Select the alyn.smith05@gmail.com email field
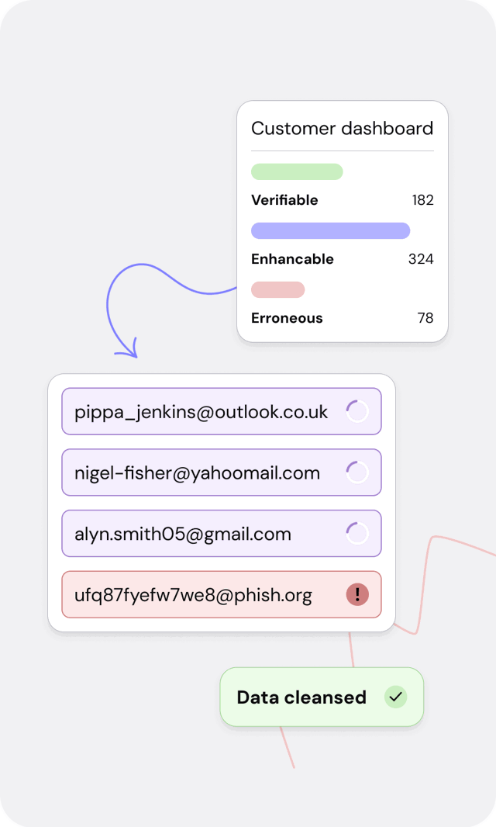The width and height of the screenshot is (496, 827). coord(183,534)
